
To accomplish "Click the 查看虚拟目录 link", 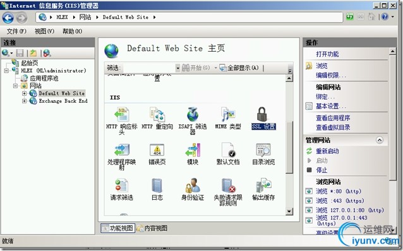I will [x=333, y=127].
